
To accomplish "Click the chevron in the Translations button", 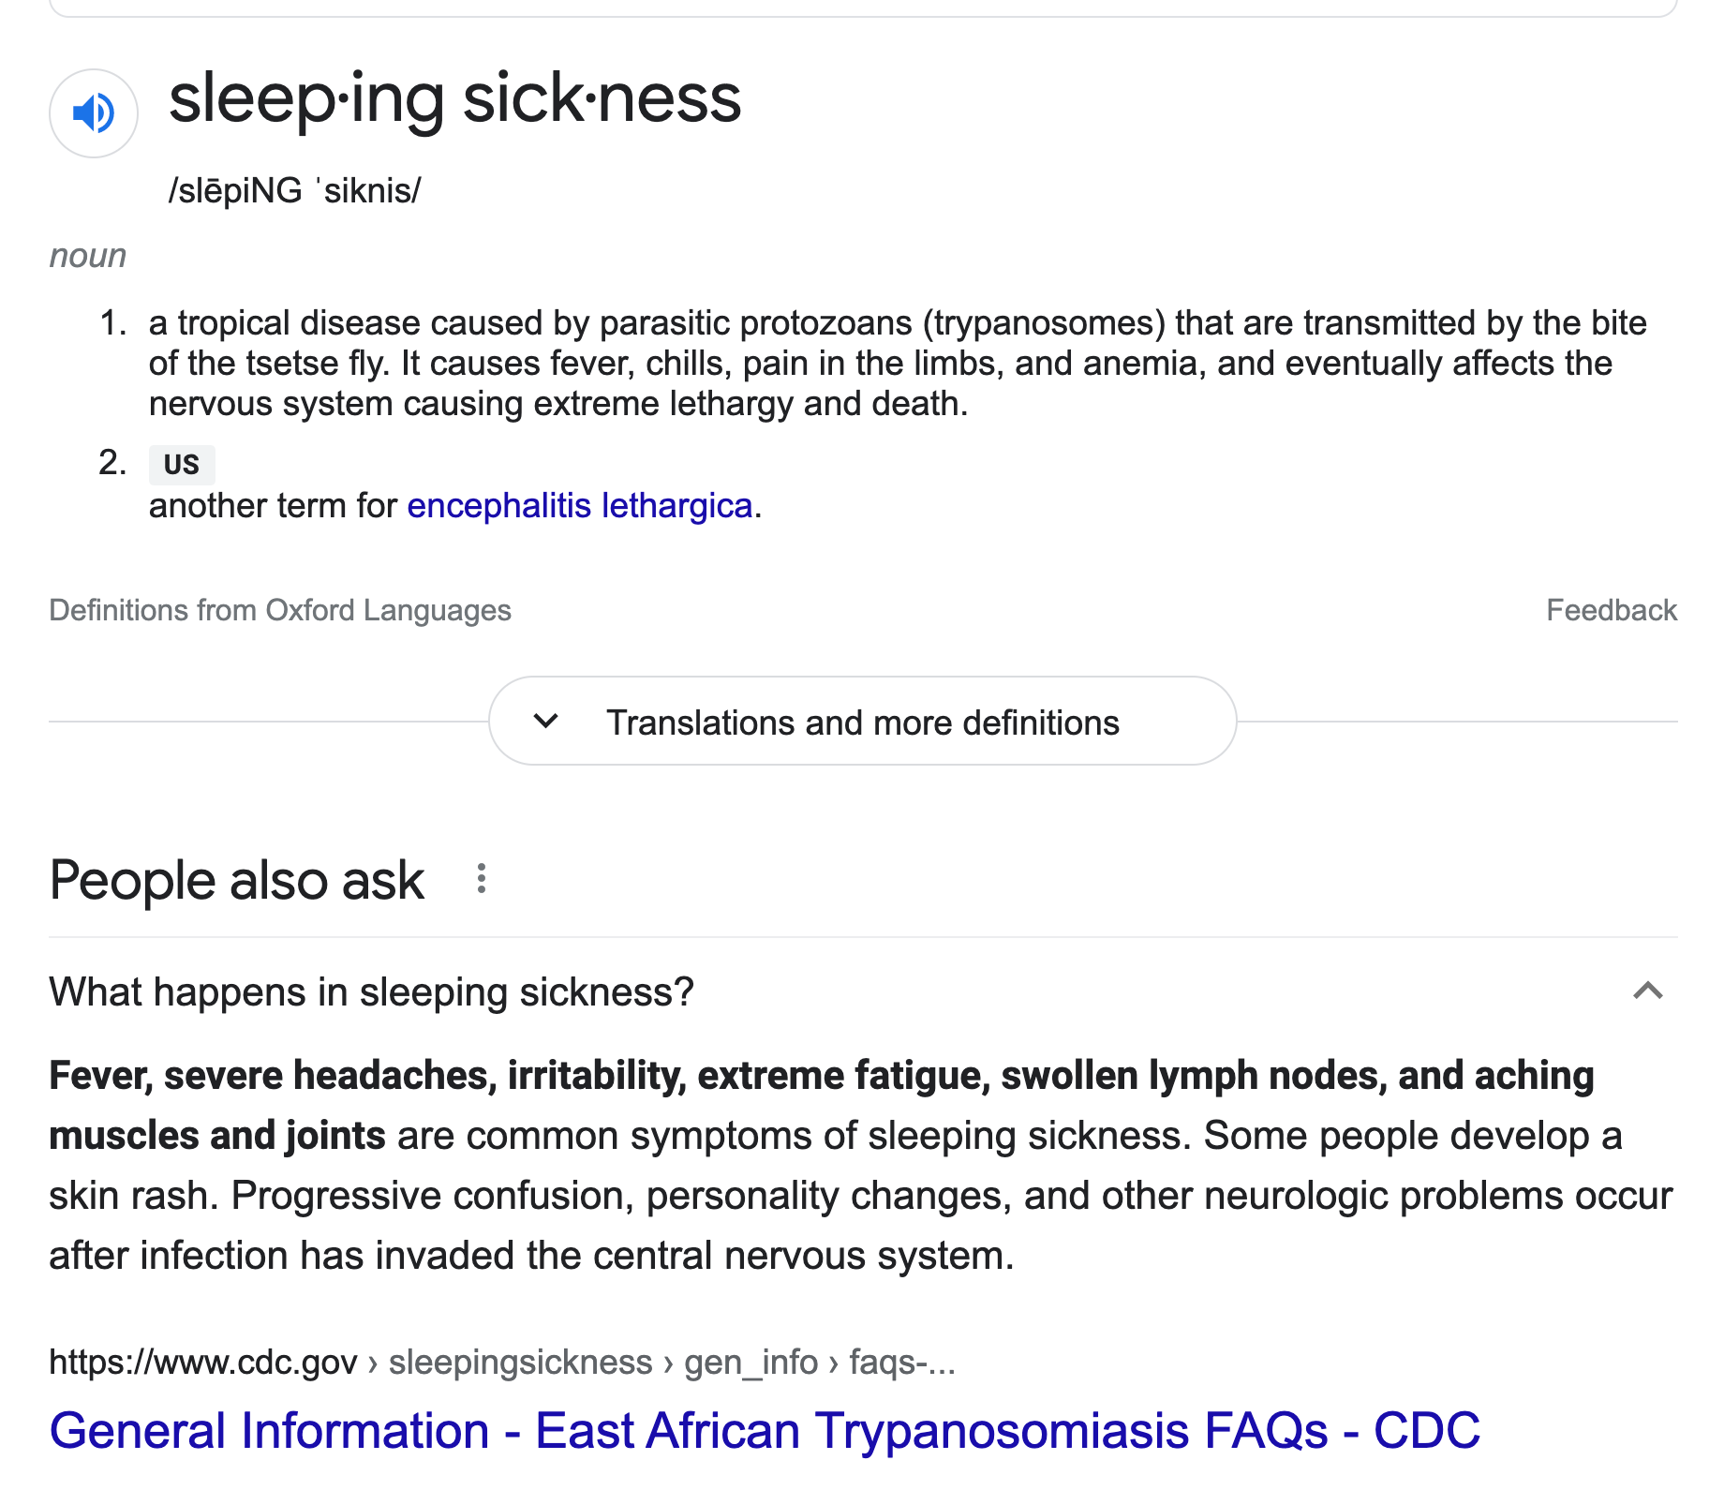I will [x=545, y=722].
